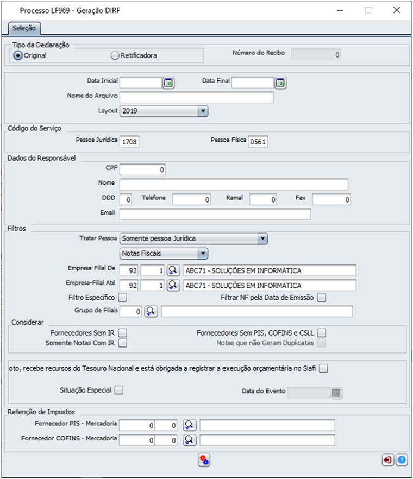Screen dimensions: 413x479
Task: Focus the Telefone field
Action: tap(191, 200)
